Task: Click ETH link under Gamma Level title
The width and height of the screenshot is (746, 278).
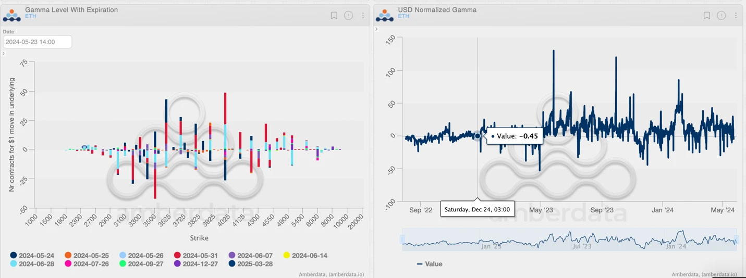Action: click(x=31, y=17)
